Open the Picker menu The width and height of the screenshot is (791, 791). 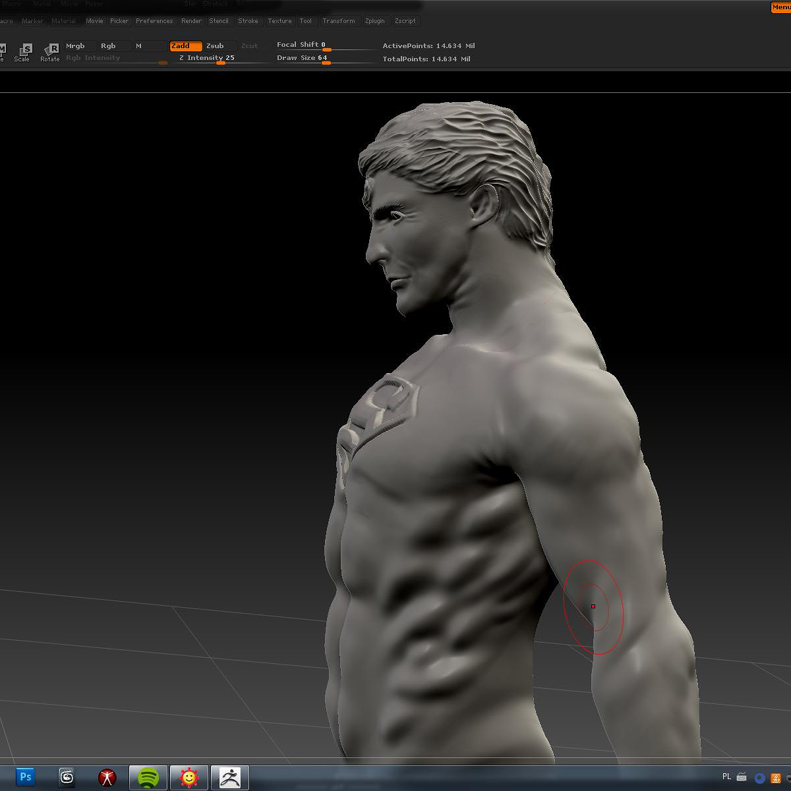(119, 21)
